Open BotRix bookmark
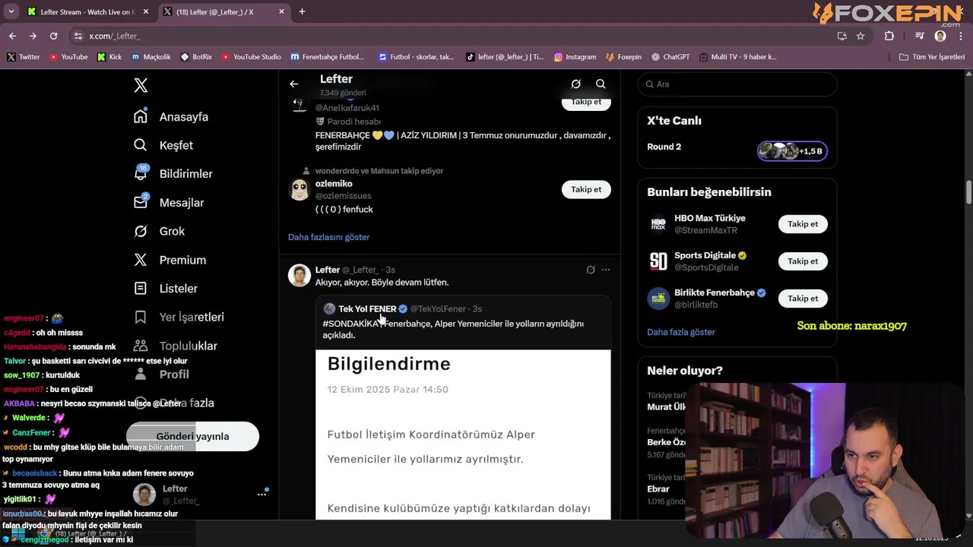Screen dimensions: 973x547 tap(197, 57)
